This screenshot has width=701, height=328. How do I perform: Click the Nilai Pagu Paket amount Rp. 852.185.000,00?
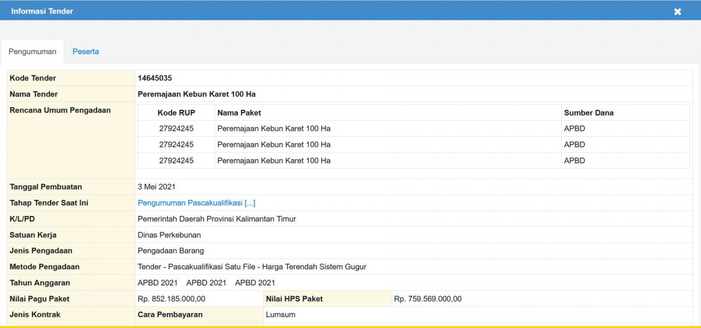171,299
